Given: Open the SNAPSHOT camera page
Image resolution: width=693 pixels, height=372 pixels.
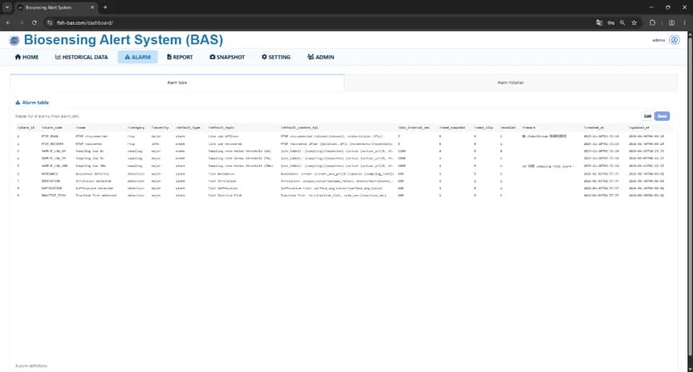Looking at the screenshot, I should tap(227, 57).
